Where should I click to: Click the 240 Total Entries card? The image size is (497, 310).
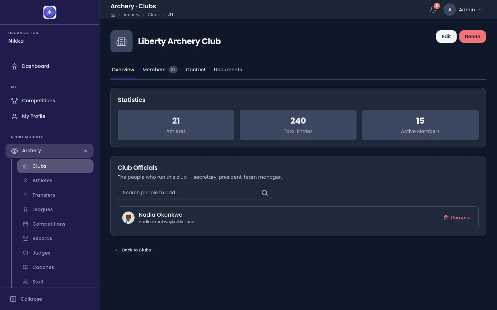[x=298, y=125]
